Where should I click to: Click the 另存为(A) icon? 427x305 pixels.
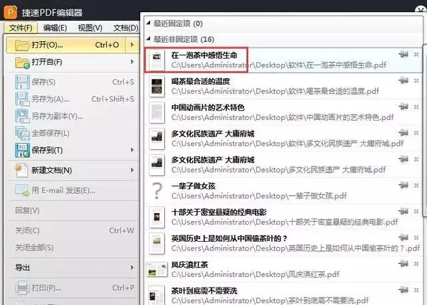[x=22, y=99]
